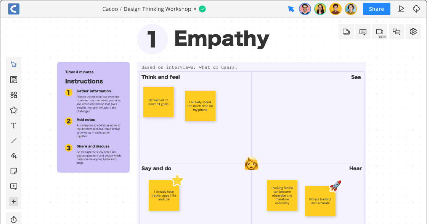Viewport: 427px width, 224px height.
Task: Select the 'I already spend too much time' sticky note
Action: tap(200, 106)
